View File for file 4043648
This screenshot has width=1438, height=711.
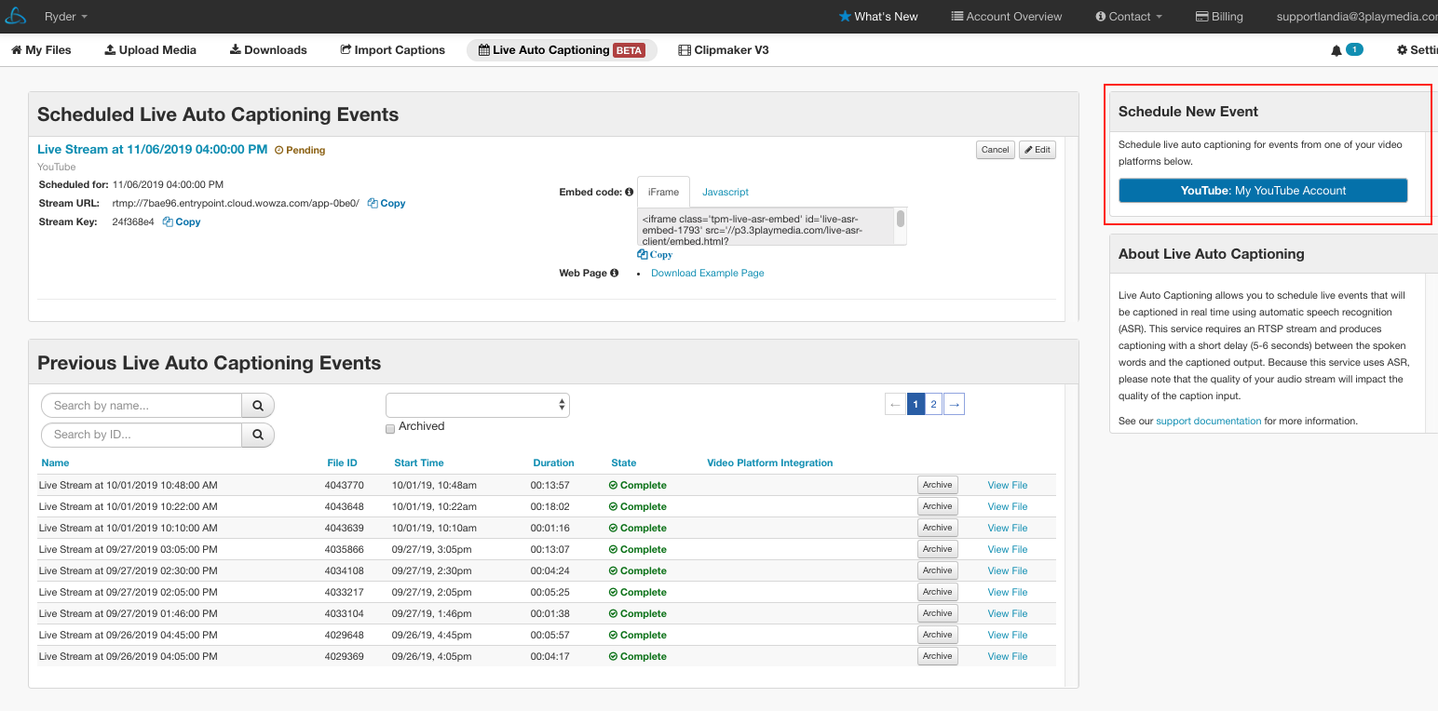(1007, 507)
